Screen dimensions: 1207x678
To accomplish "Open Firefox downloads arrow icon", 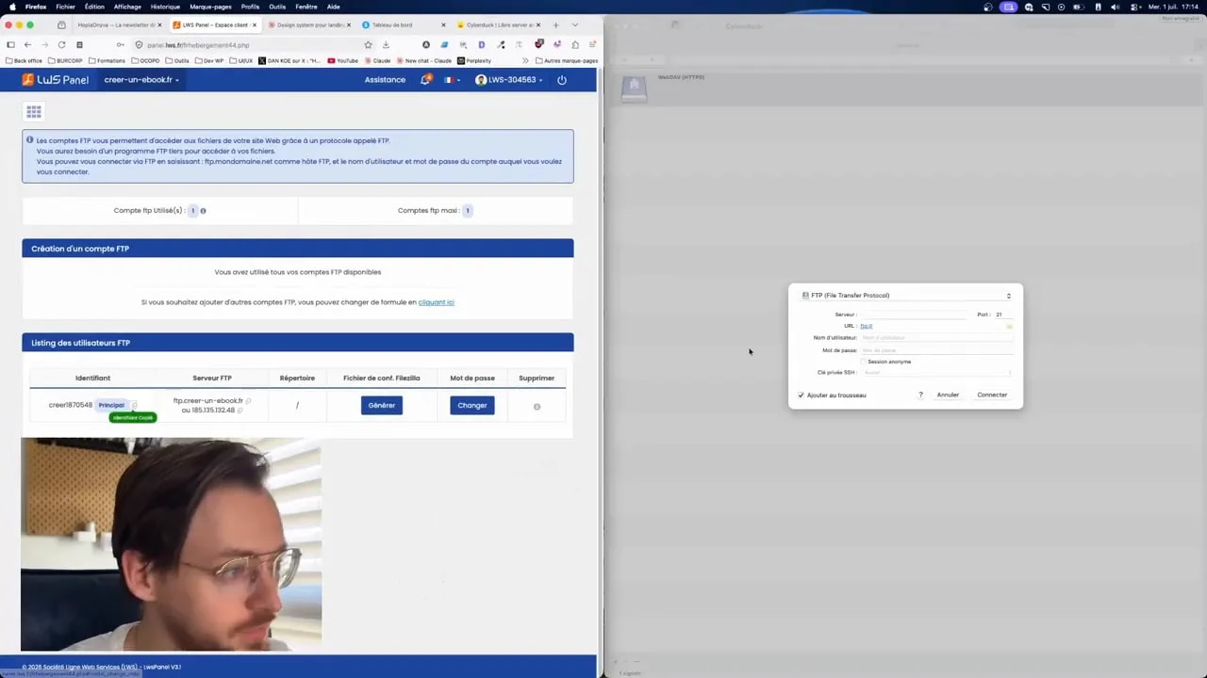I will point(386,44).
